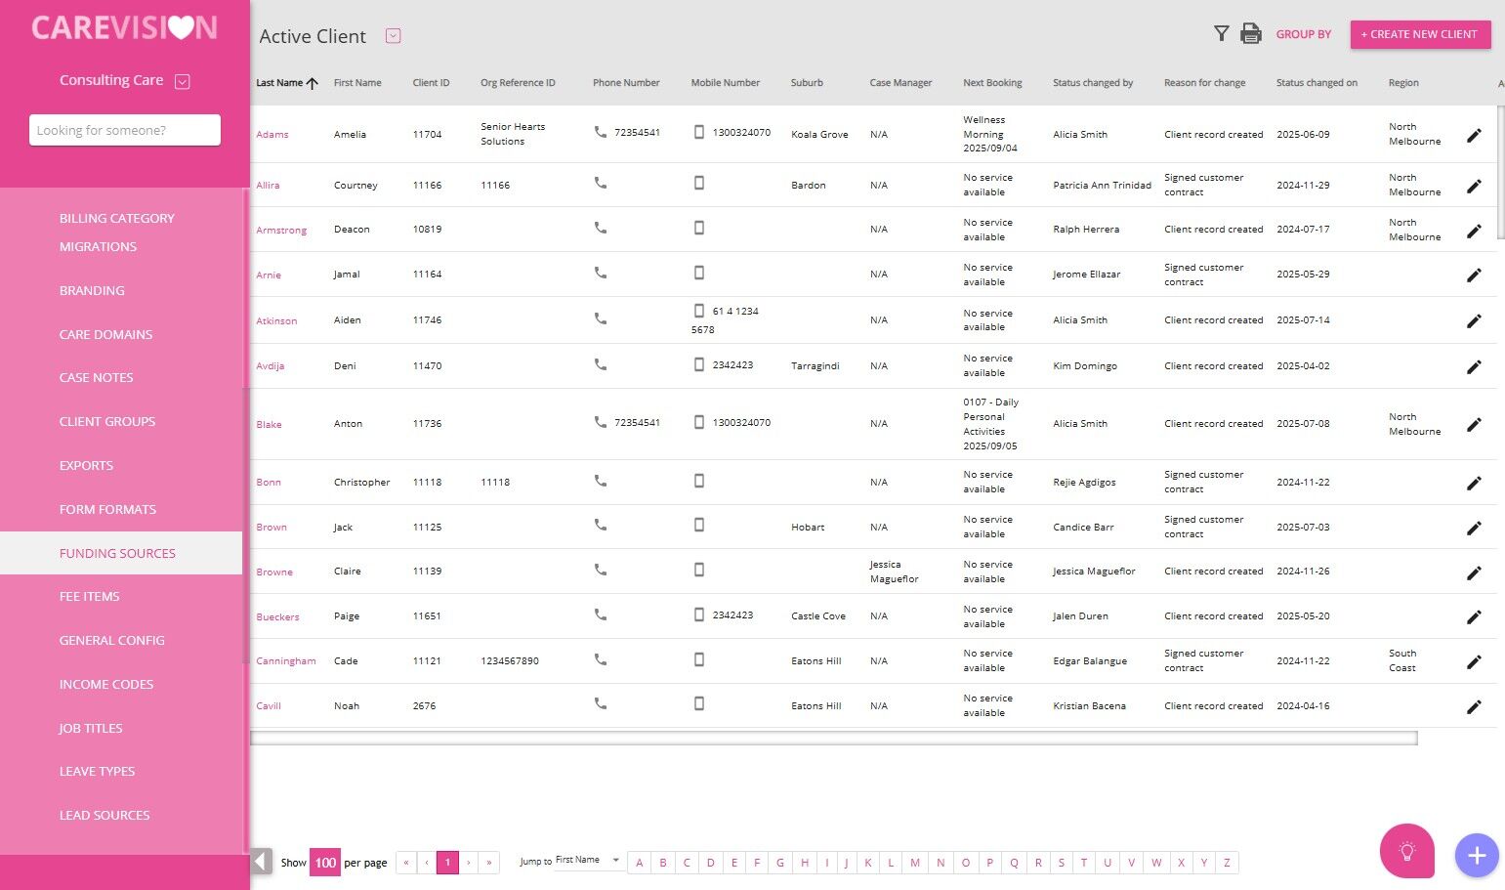Edit the Bueckers Paige client row
1505x890 pixels.
pos(1474,617)
